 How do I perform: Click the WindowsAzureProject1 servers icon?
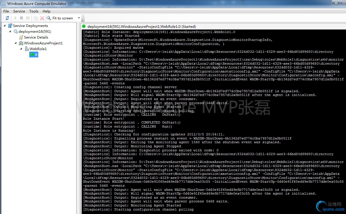21,43
